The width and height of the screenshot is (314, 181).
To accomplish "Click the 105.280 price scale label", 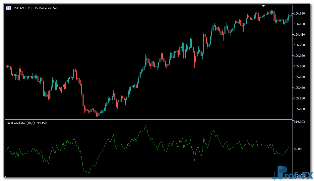I will point(299,98).
